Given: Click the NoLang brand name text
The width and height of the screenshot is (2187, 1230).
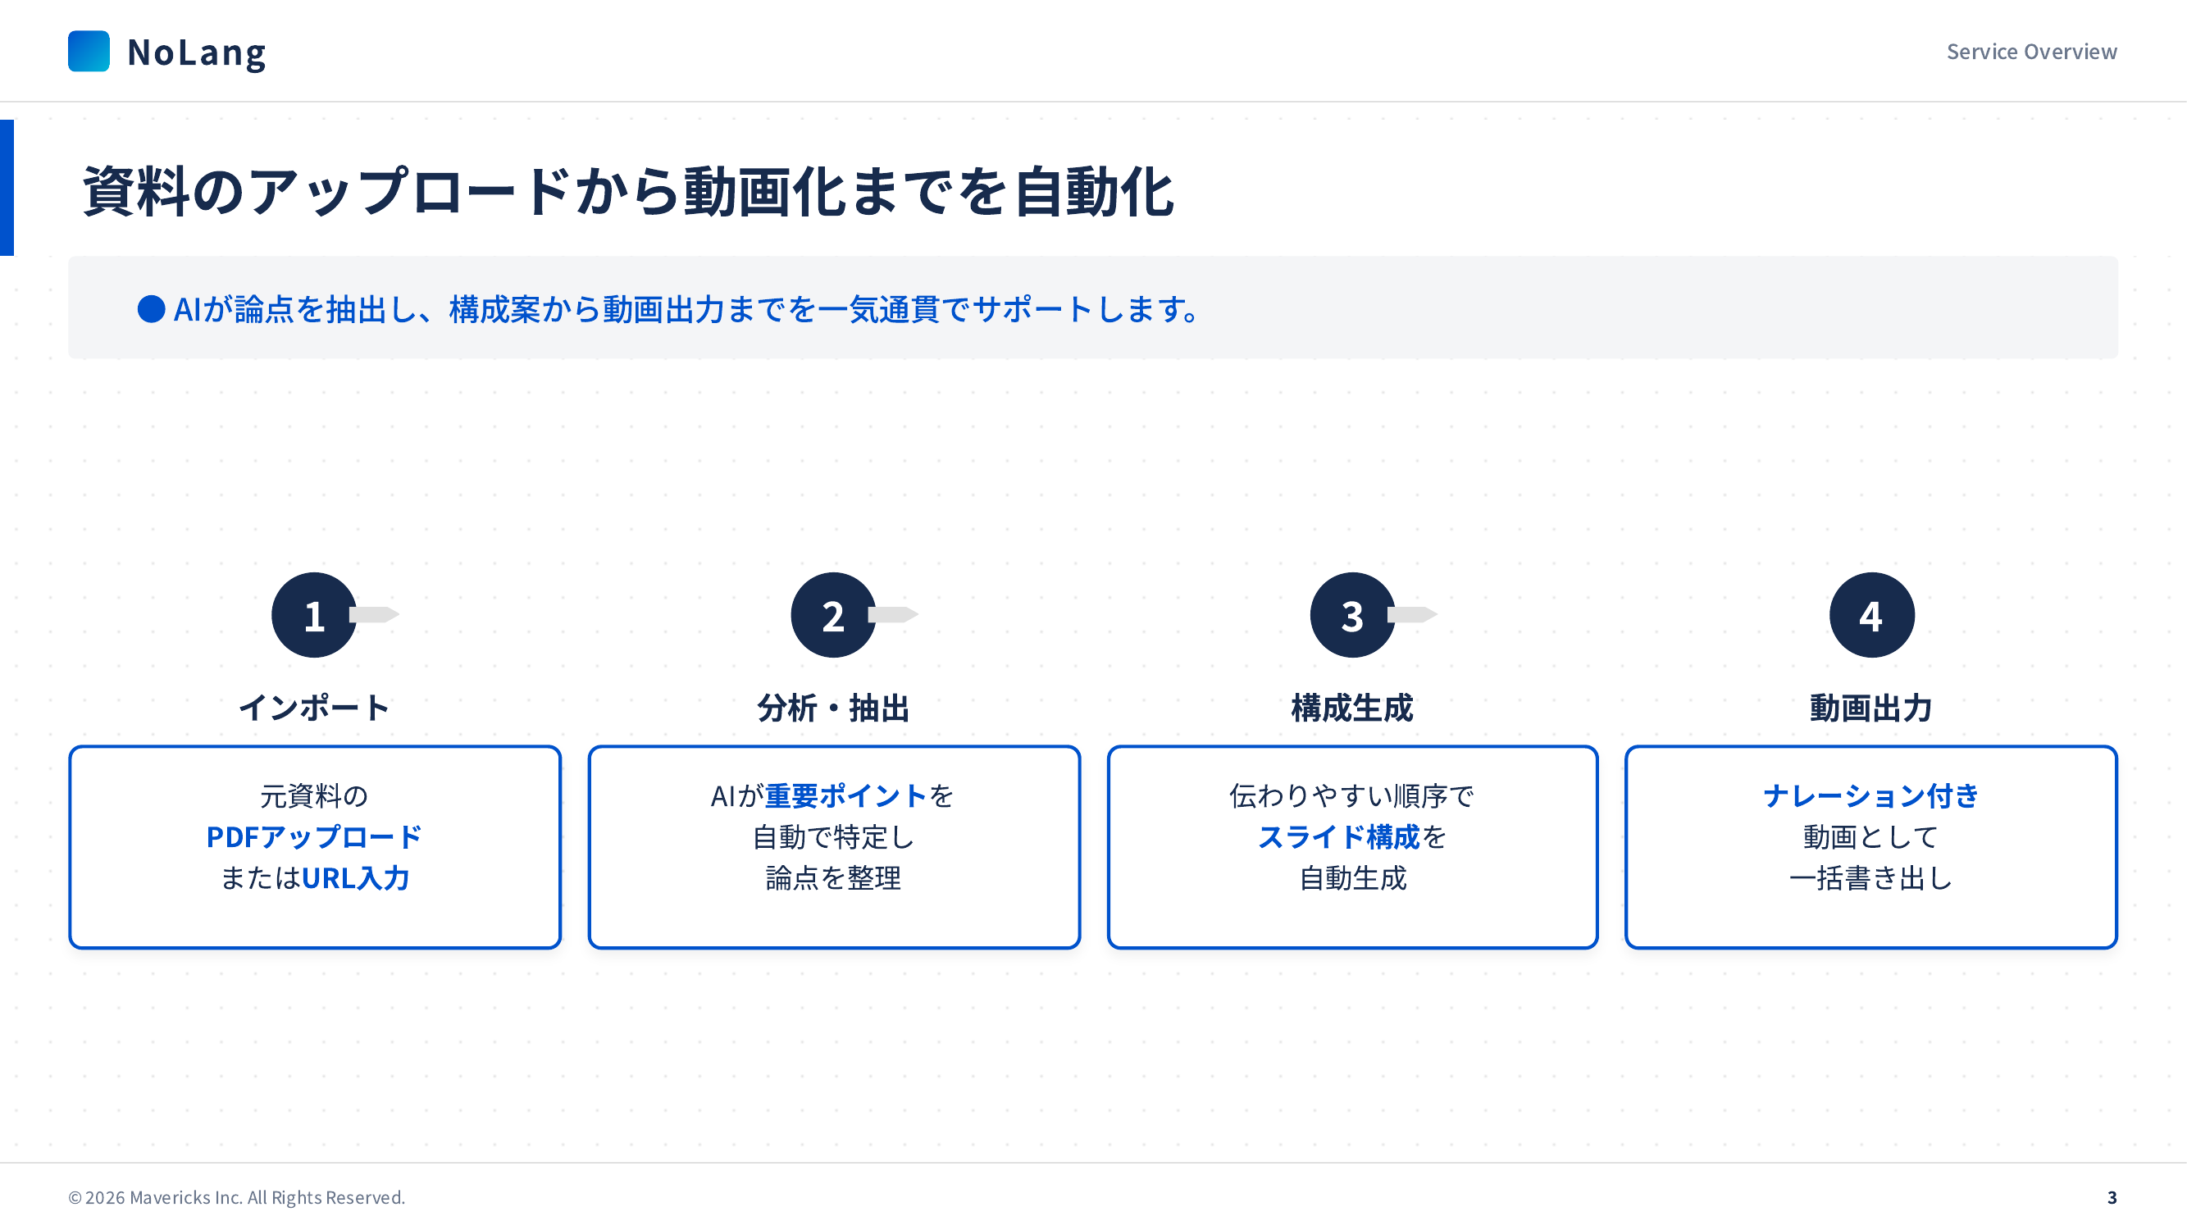Looking at the screenshot, I should [196, 52].
